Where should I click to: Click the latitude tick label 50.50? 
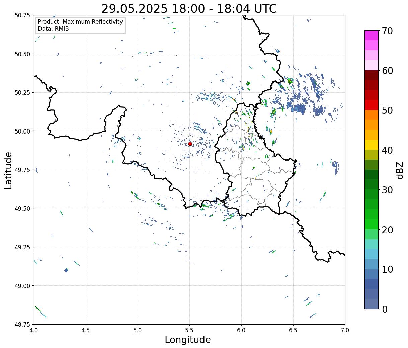pos(22,54)
